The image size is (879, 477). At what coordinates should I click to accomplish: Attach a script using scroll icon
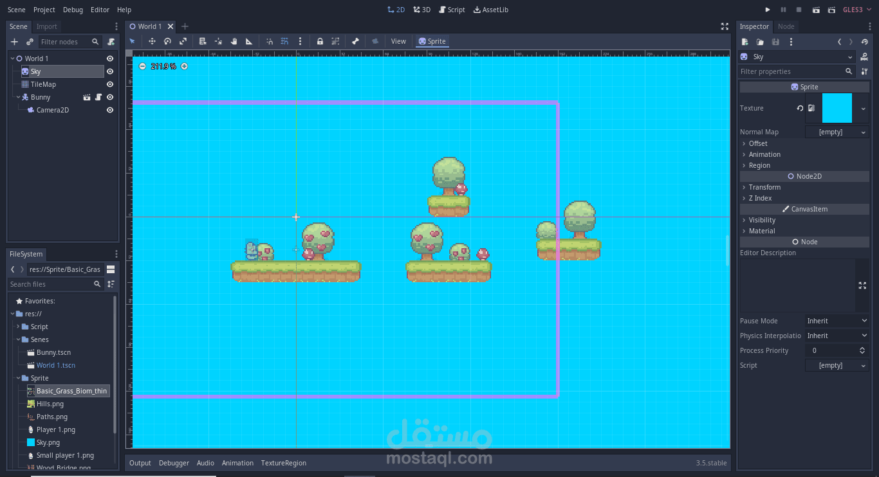(111, 42)
